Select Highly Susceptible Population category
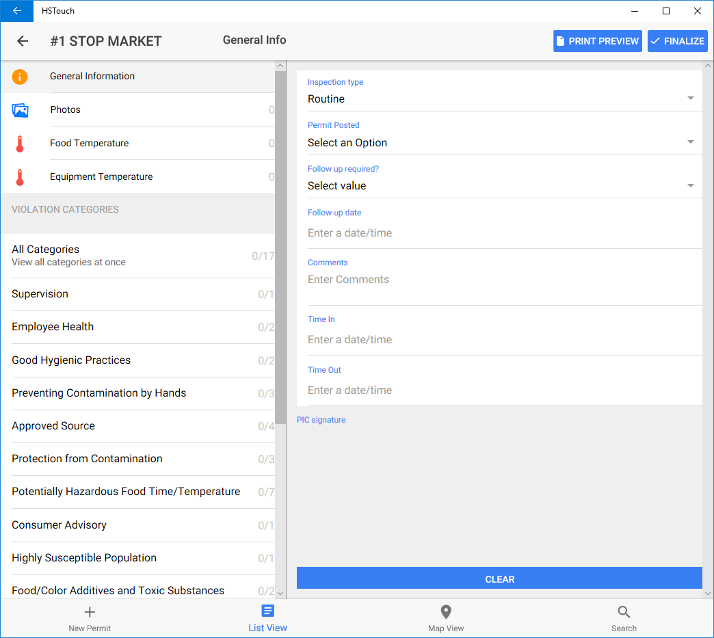Viewport: 714px width, 638px height. 138,558
